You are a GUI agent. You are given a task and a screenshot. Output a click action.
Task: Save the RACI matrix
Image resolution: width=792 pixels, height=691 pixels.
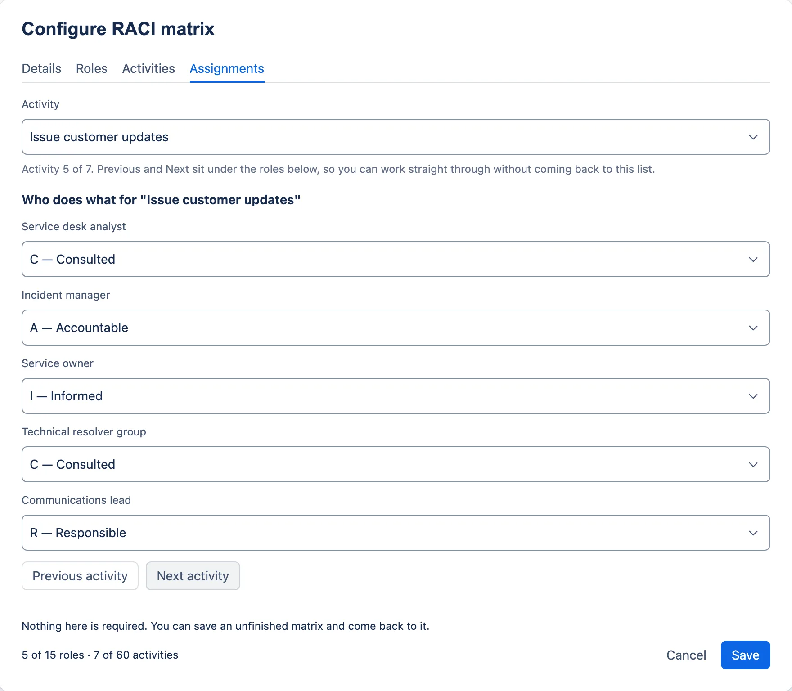pos(746,655)
